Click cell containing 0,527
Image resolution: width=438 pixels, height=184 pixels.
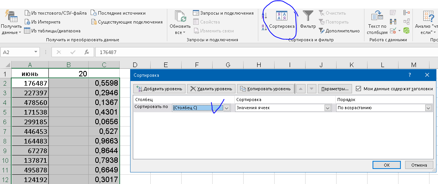coord(104,132)
